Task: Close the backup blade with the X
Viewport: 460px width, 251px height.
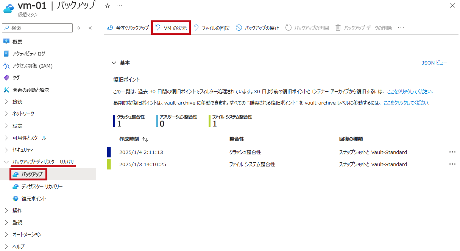Action: pyautogui.click(x=452, y=6)
